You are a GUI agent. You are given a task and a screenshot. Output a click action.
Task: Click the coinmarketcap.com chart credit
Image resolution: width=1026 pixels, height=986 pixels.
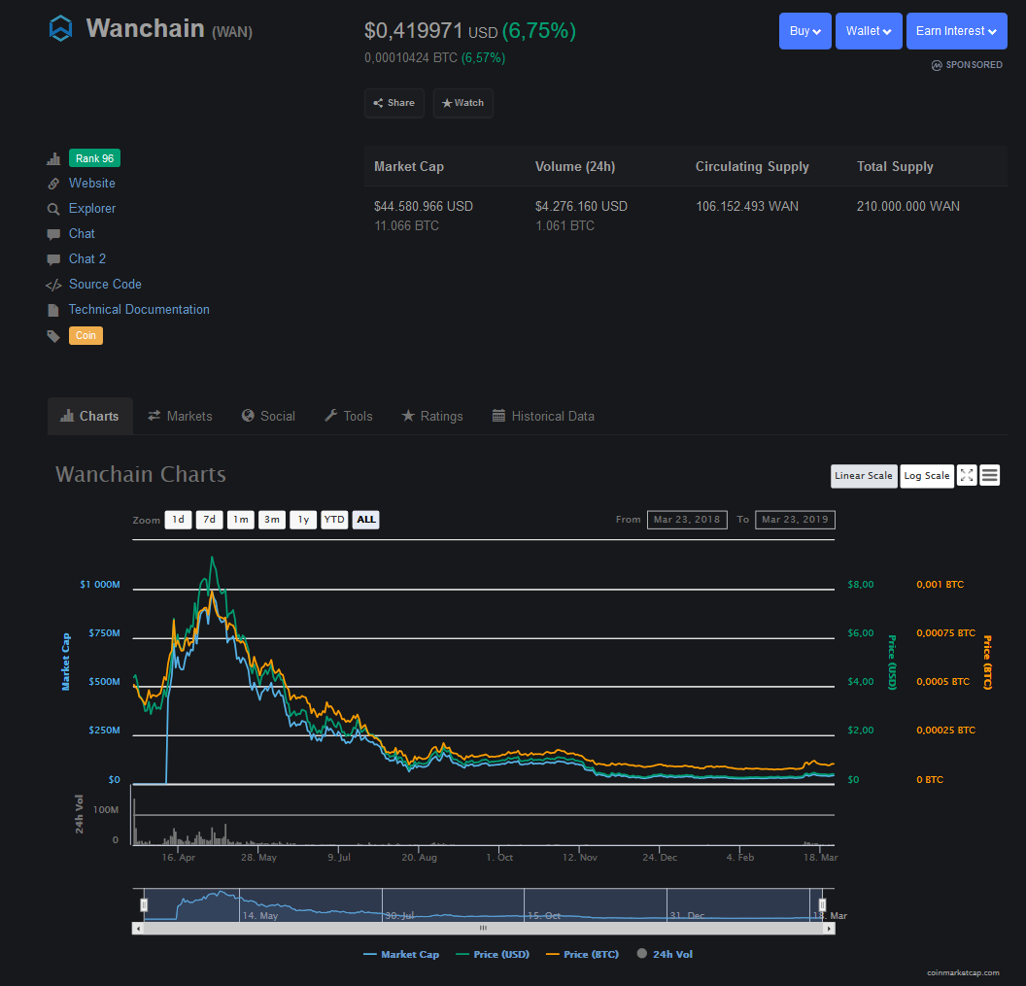pos(963,973)
